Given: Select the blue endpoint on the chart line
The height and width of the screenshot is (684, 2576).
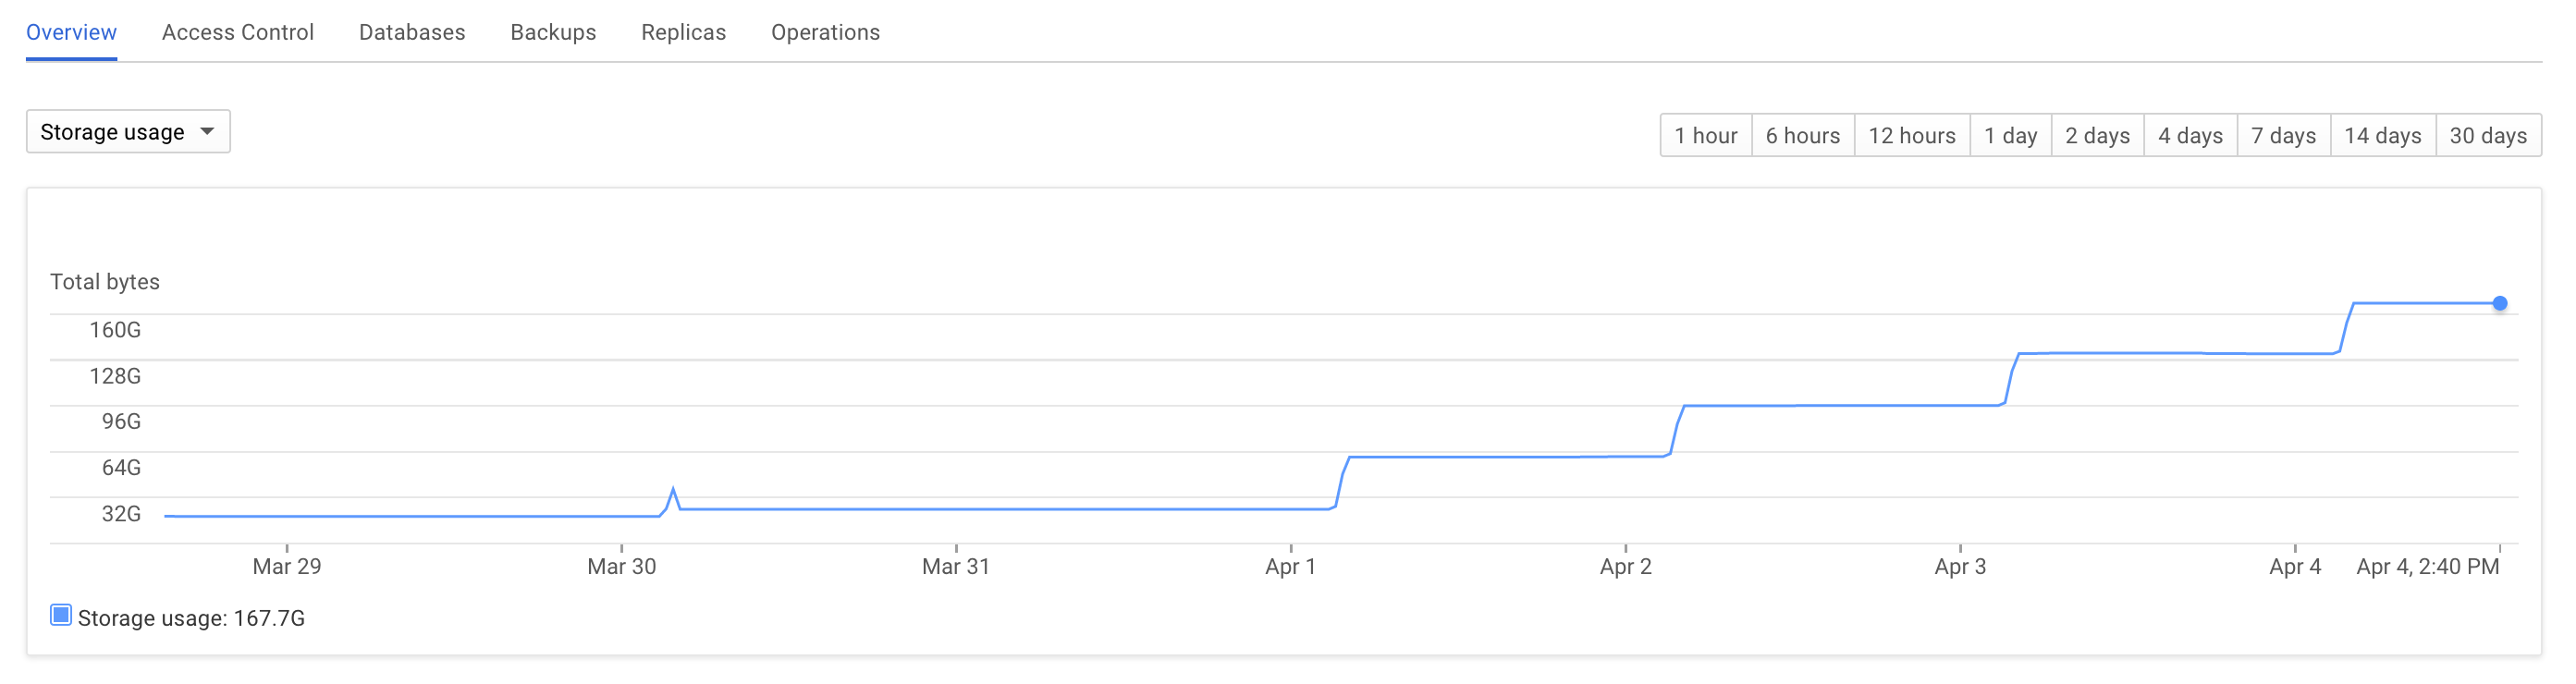Looking at the screenshot, I should tap(2499, 303).
